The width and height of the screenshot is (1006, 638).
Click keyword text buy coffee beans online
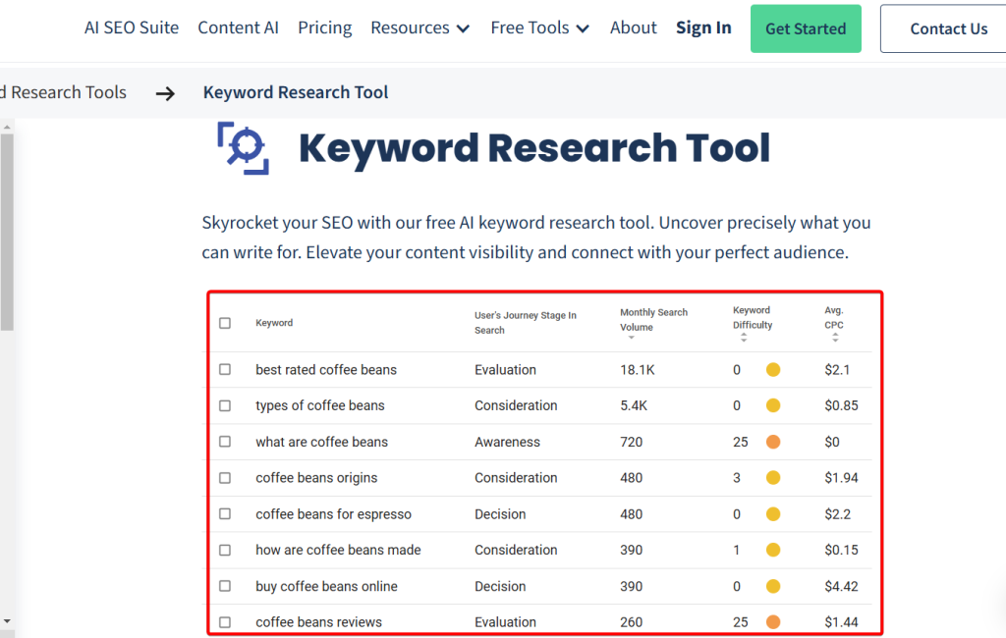[326, 587]
